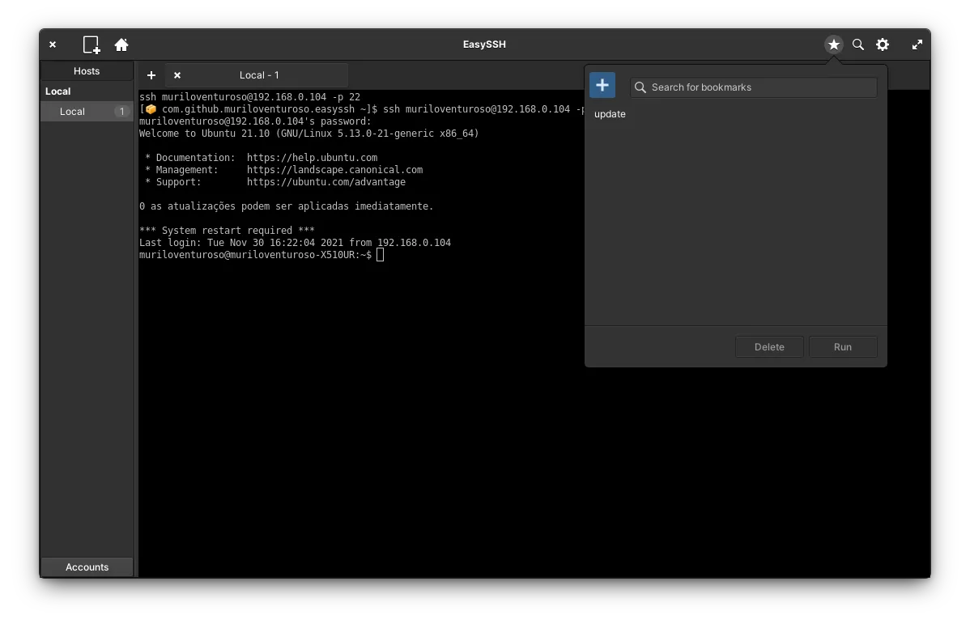
Task: Open a new connection with the add icon
Action: pos(90,45)
